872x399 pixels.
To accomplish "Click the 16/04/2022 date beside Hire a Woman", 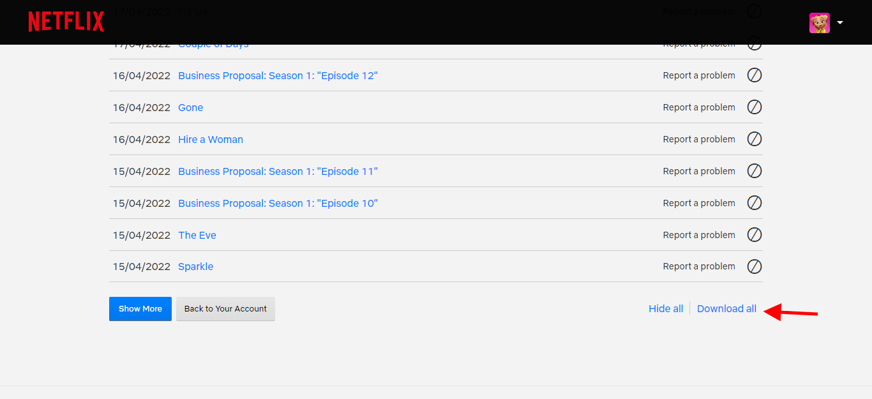I will click(x=142, y=139).
